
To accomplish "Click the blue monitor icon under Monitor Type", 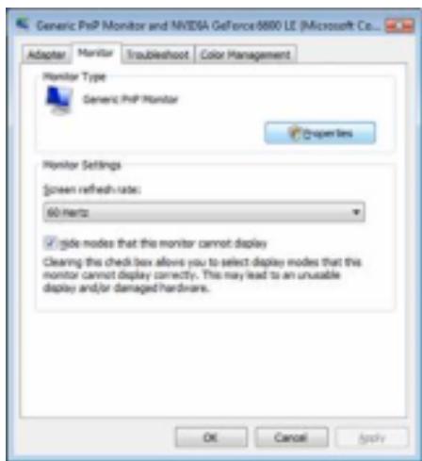I will [x=59, y=100].
